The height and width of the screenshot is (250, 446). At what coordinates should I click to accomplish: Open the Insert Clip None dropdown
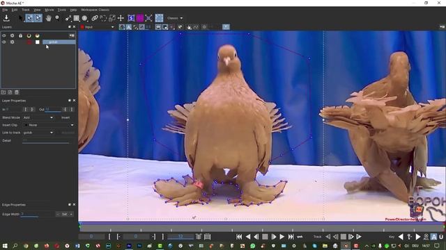[49, 125]
